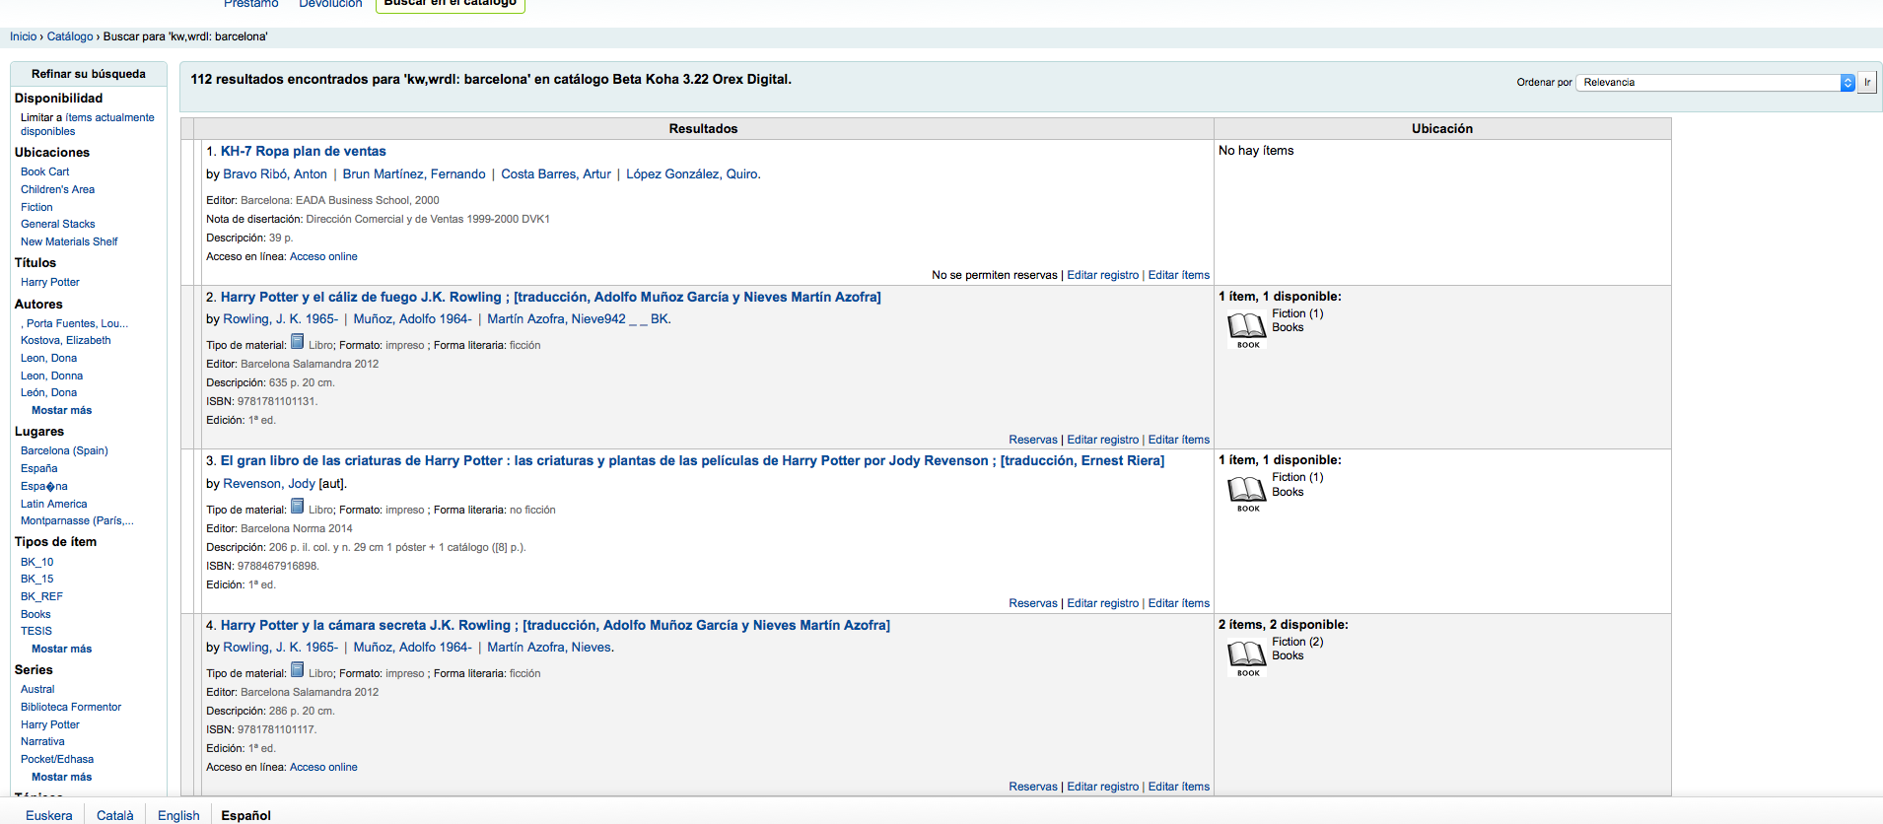Open Reservas for El gran libro result

coord(1032,603)
